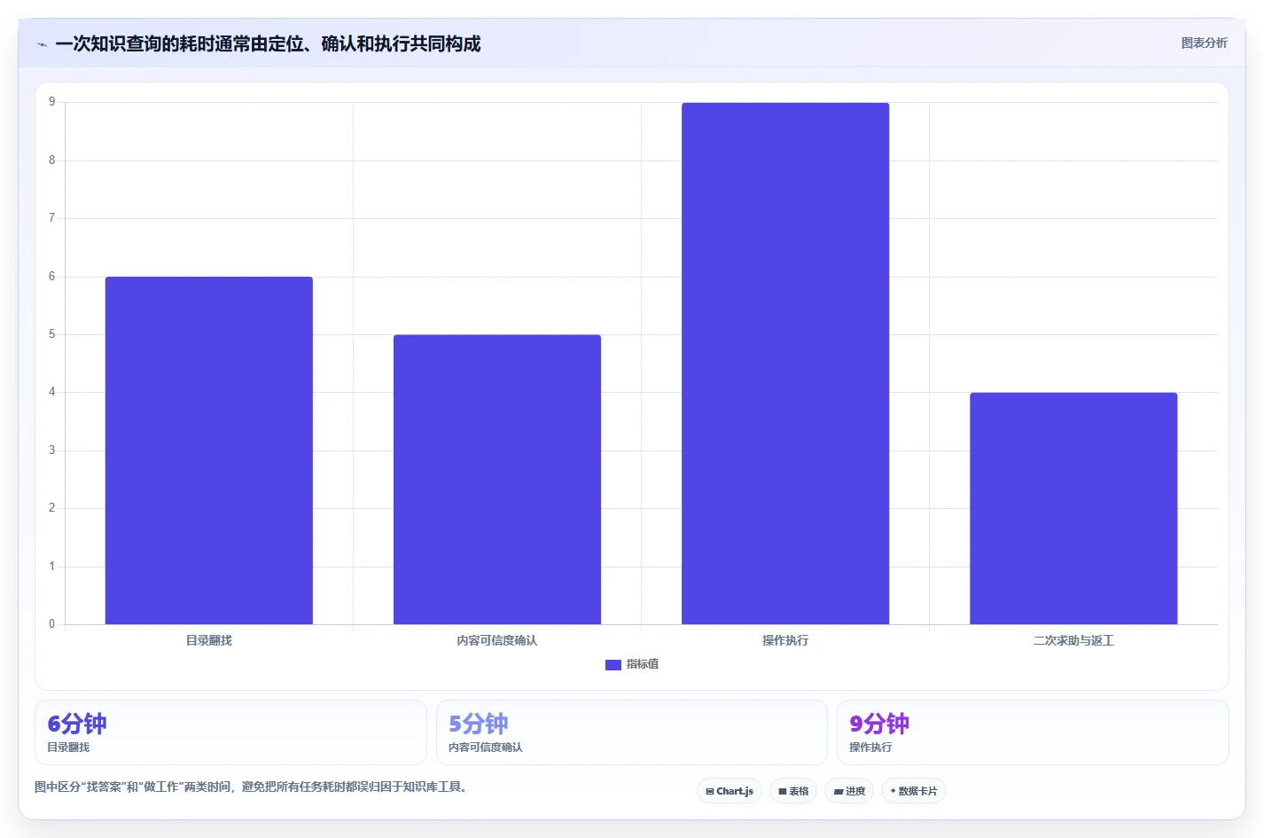Screen dimensions: 1264x838
Task: Open the 9分钟 操作执行 data card
Action: (x=1033, y=732)
